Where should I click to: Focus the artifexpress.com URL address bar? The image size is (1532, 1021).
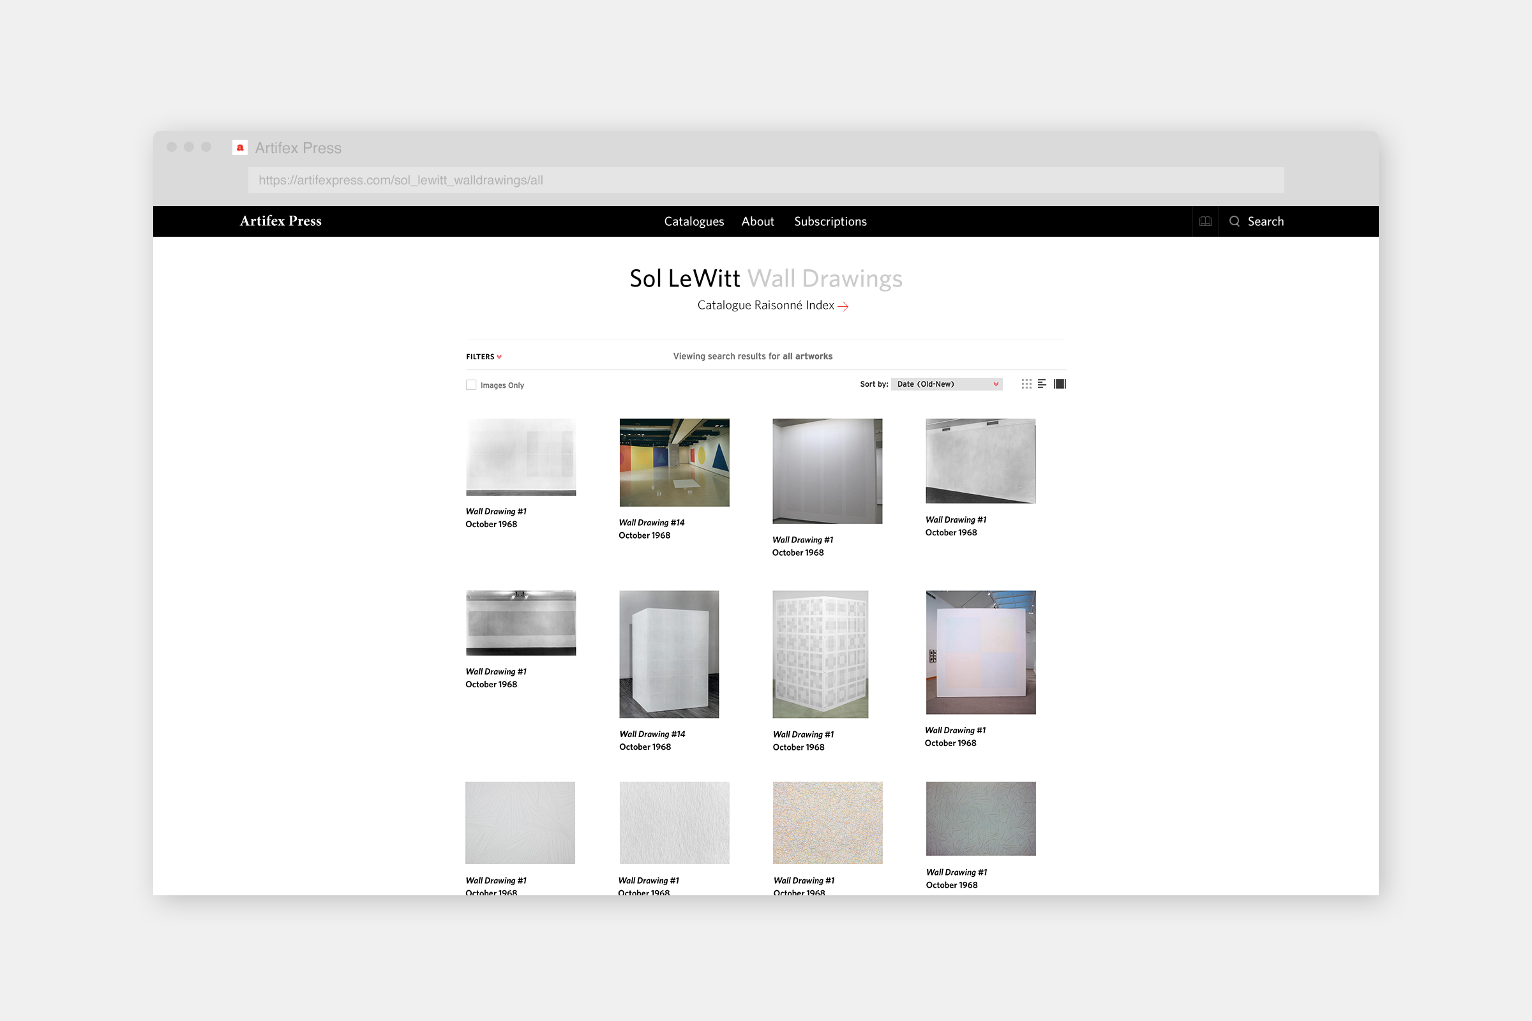click(765, 181)
